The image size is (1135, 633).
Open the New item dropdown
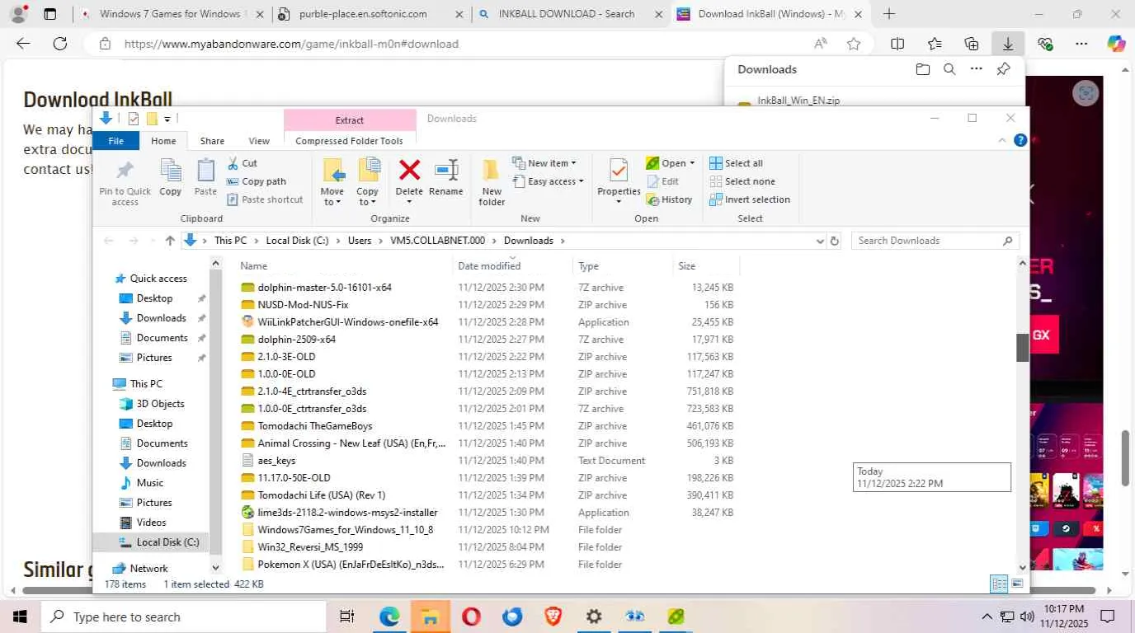(544, 163)
